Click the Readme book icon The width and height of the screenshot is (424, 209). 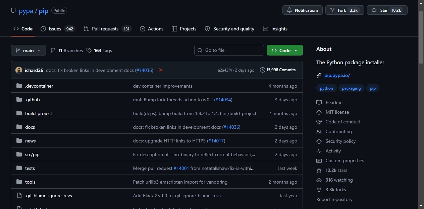pos(319,102)
